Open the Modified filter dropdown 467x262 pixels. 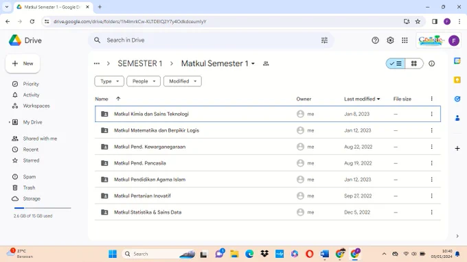182,81
